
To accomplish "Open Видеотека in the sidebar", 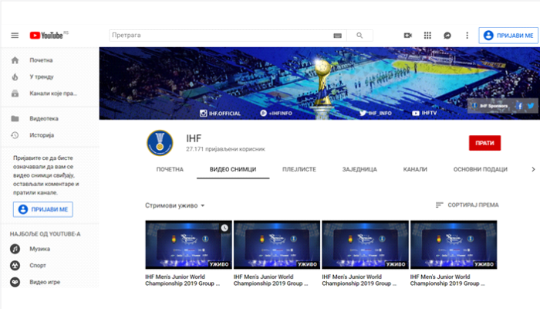I will [x=44, y=119].
